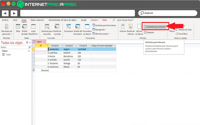Click the browser address bar
Viewport: 200px width, 125px height.
tap(77, 13)
